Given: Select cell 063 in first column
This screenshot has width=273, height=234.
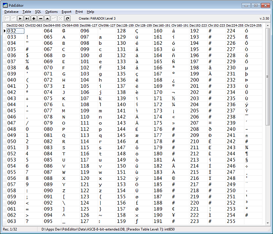Looking at the screenshot, I should (x=15, y=221).
